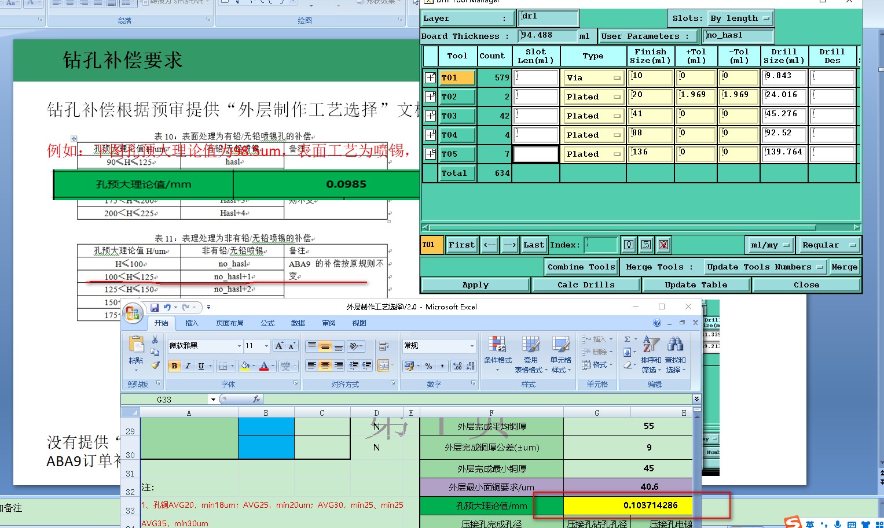This screenshot has height=528, width=884.
Task: Open the T02 type dropdown showing Plated
Action: [593, 97]
